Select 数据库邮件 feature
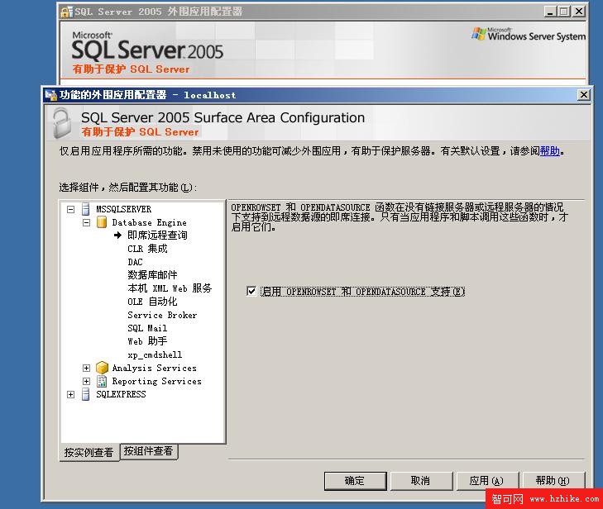This screenshot has width=603, height=509. [152, 274]
